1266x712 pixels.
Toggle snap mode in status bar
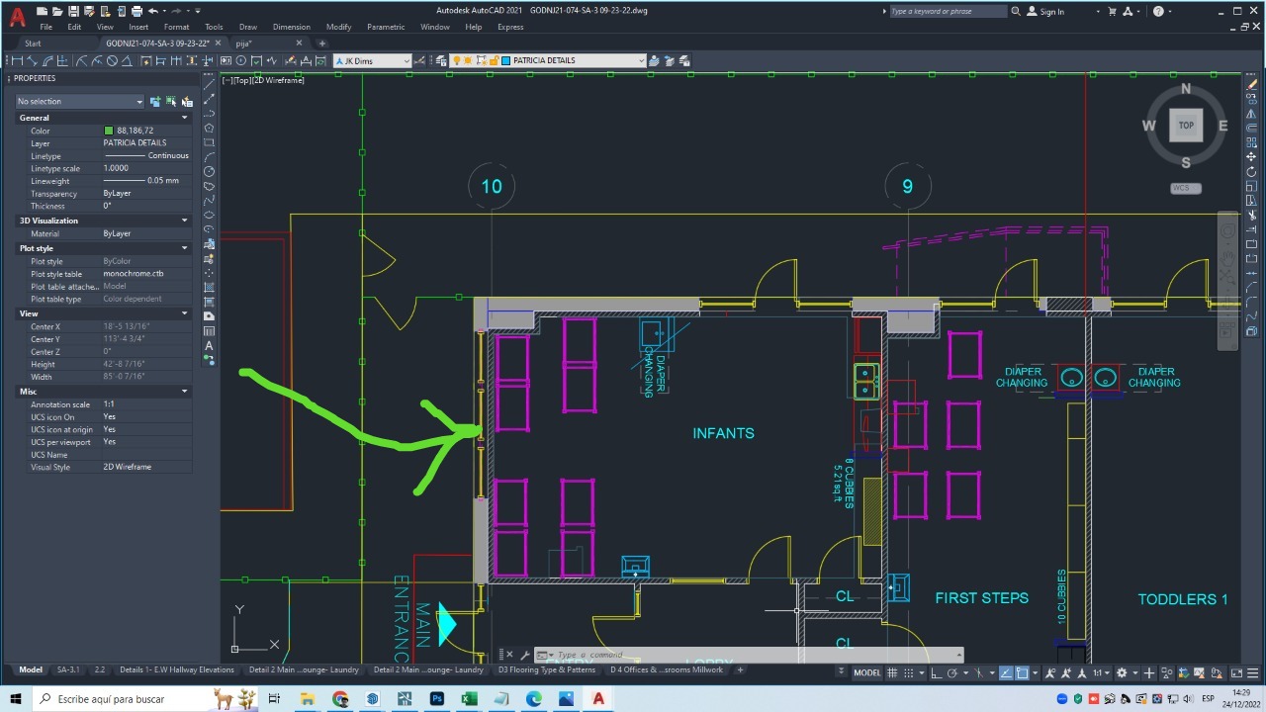click(909, 672)
